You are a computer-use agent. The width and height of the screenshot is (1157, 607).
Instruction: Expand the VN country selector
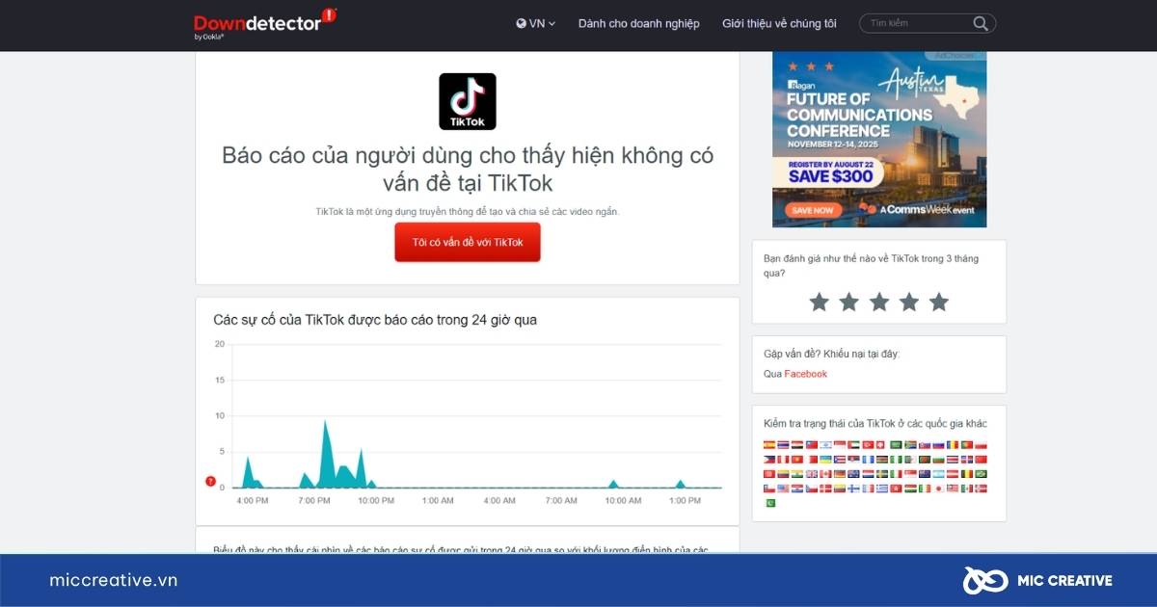[536, 23]
